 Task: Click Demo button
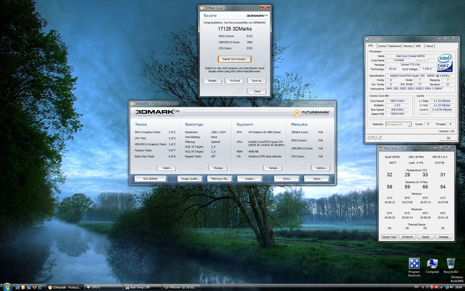287,179
